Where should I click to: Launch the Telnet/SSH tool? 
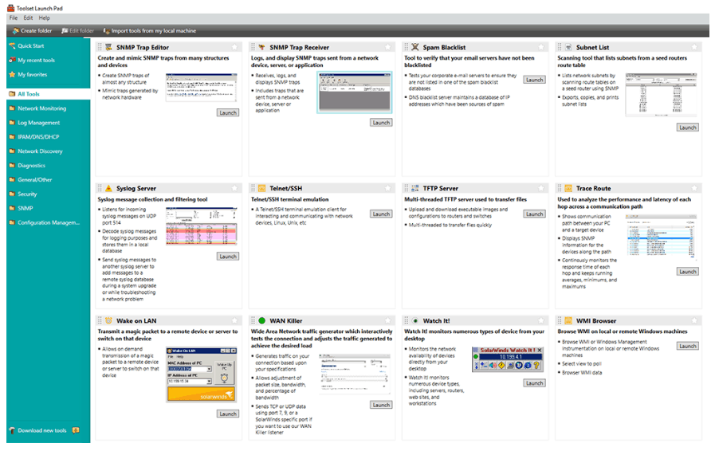pos(381,214)
